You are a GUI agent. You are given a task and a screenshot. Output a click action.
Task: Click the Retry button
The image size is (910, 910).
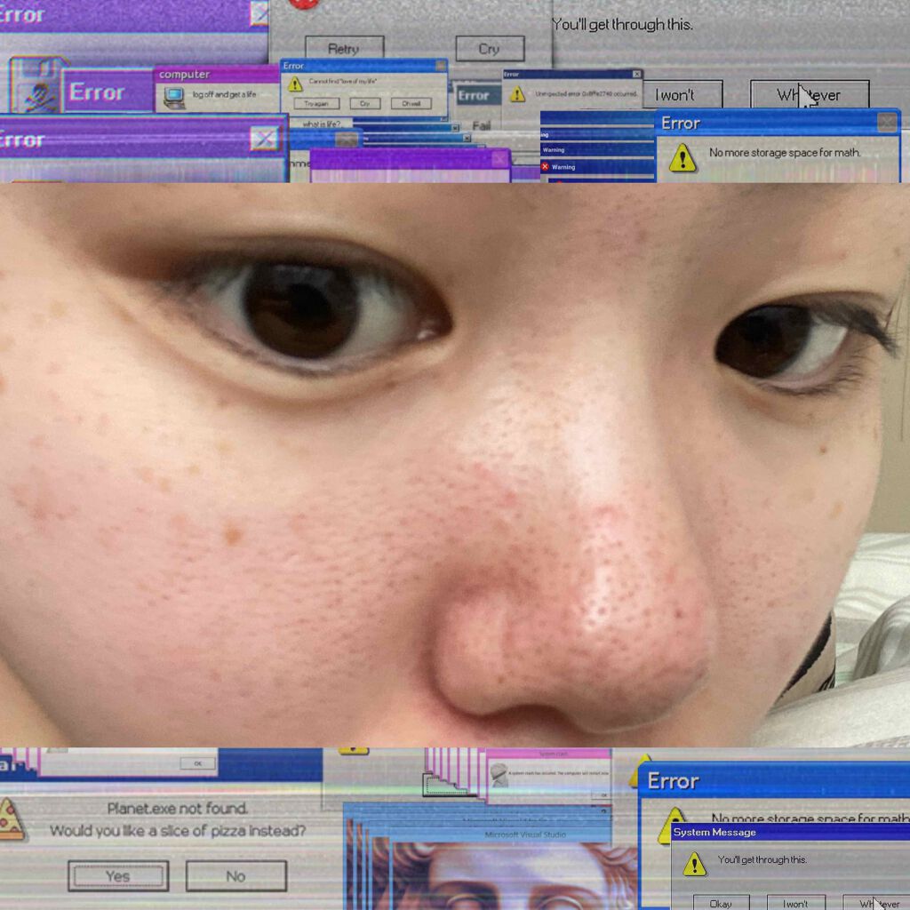pos(344,49)
